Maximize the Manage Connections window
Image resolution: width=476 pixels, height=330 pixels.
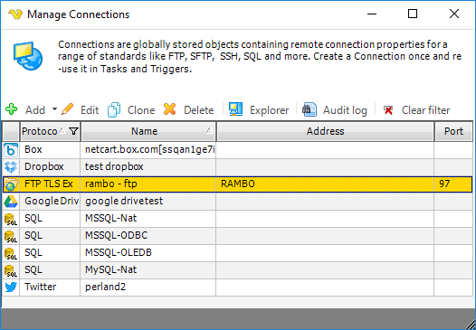[413, 14]
